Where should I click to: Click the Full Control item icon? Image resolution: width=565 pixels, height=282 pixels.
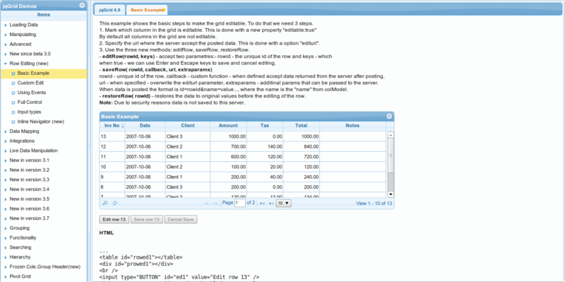tap(13, 102)
